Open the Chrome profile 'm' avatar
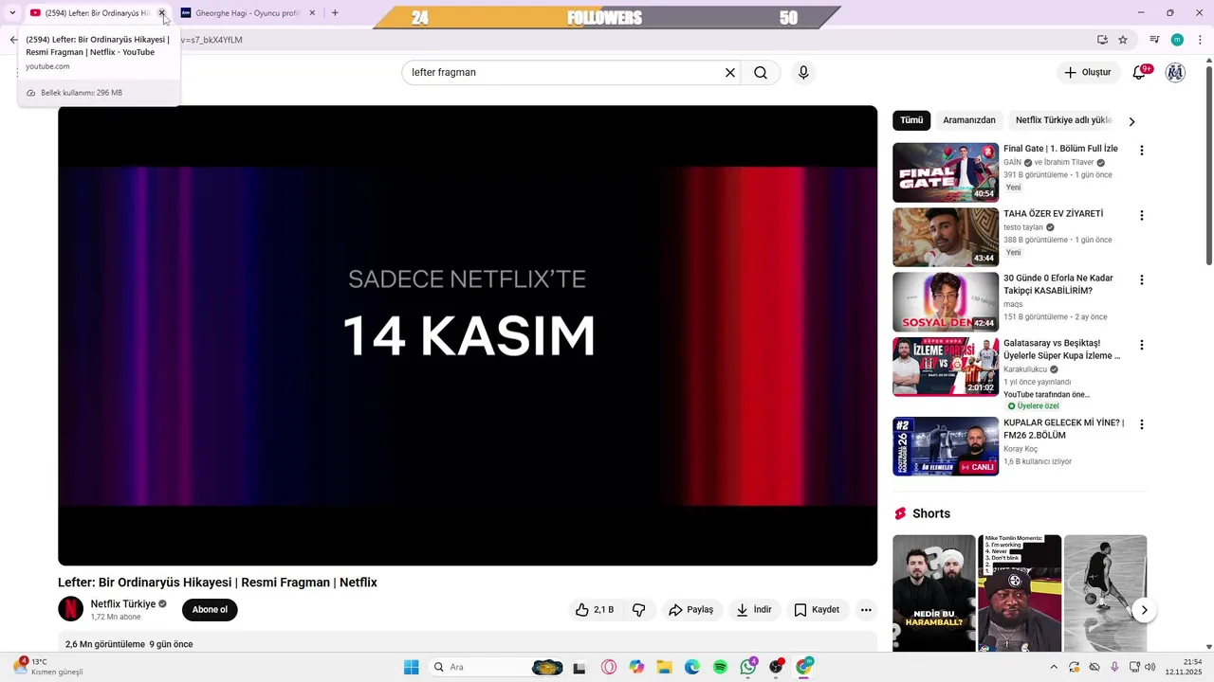 pos(1177,40)
